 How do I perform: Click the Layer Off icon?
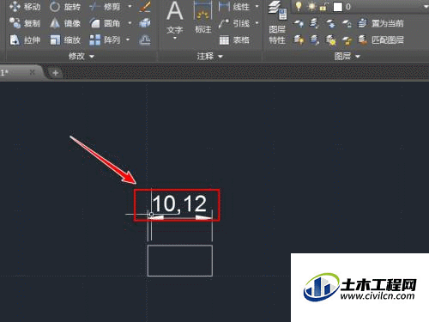tap(299, 23)
